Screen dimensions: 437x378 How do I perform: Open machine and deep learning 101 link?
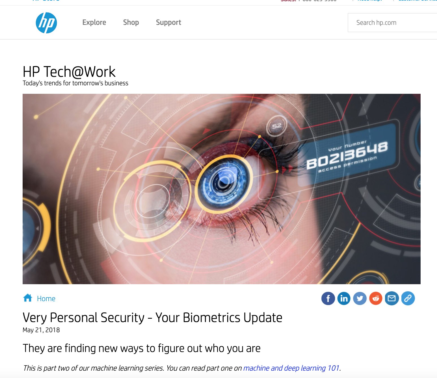pyautogui.click(x=291, y=368)
